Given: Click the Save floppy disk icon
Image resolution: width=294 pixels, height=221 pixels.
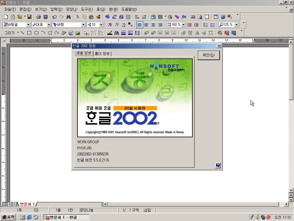Looking at the screenshot, I should [29, 17].
